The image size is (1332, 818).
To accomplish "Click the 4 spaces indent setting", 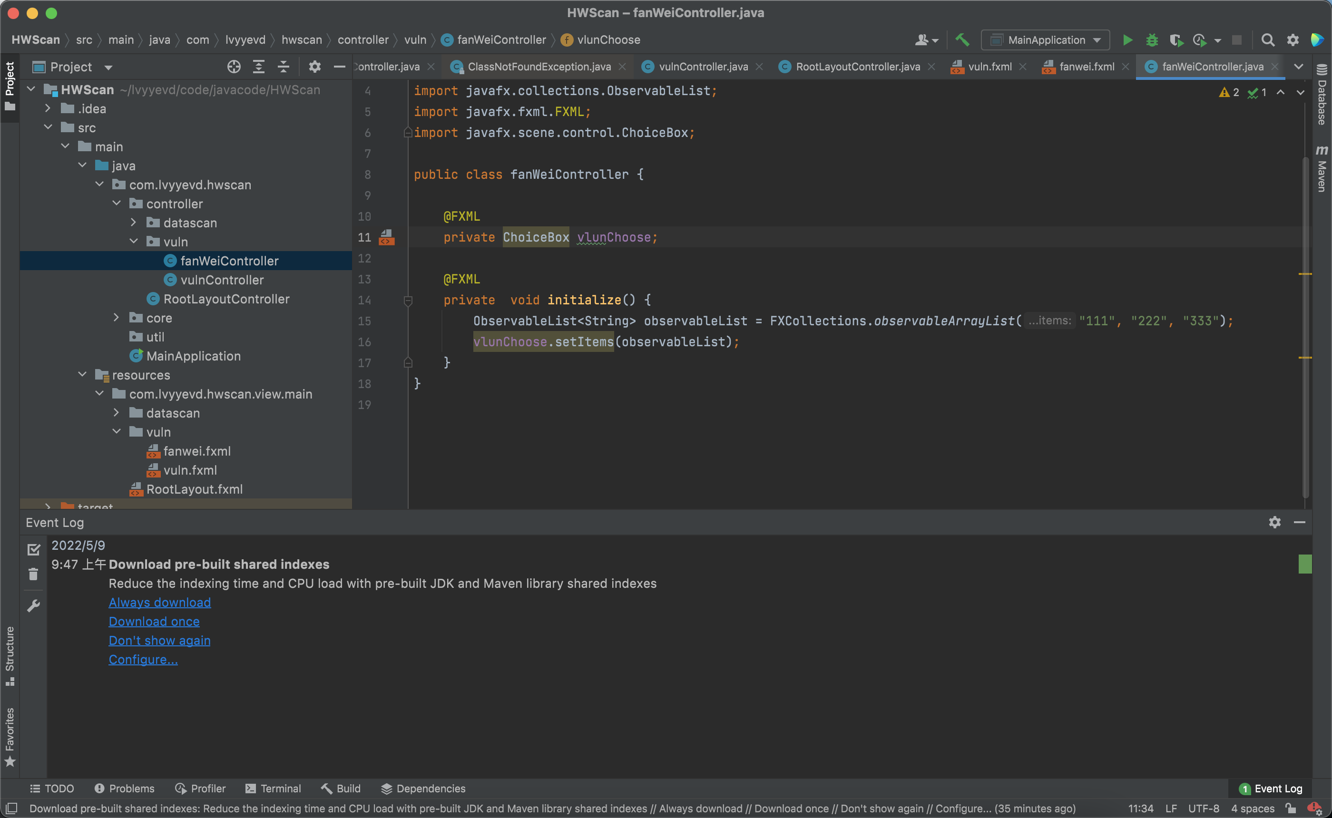I will click(x=1253, y=808).
